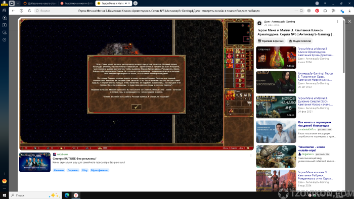The image size is (354, 199).
Task: Click the bookmark icon in address bar
Action: pos(301,11)
